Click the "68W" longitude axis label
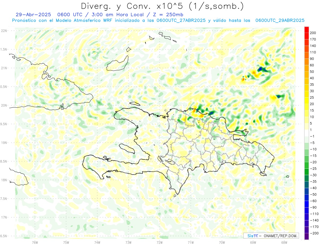Viewport: 319px width, 246px height. pos(284,242)
